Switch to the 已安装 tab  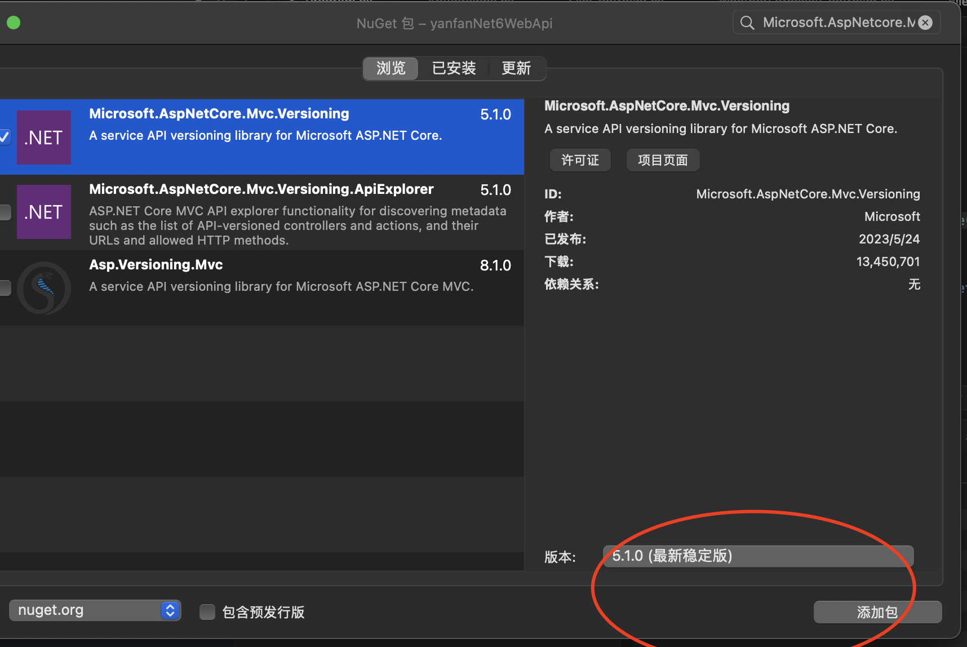pos(454,68)
